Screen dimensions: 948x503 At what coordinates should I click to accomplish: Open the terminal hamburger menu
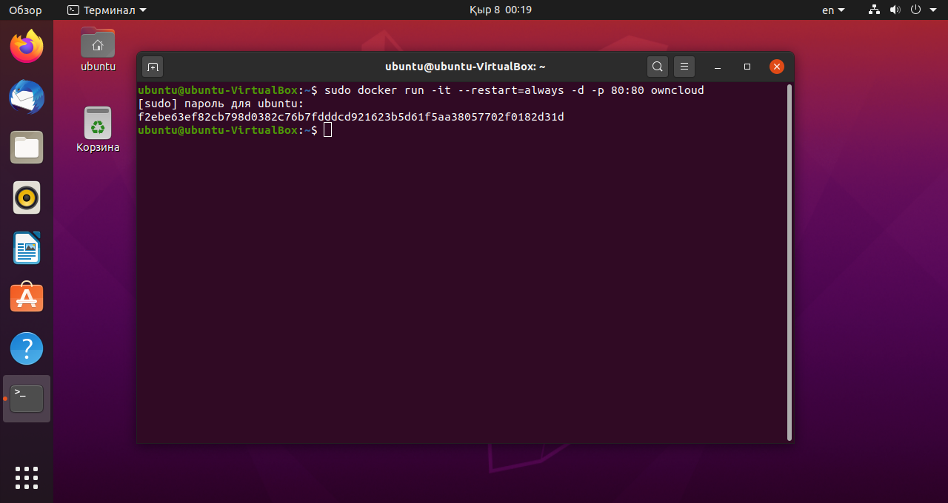(684, 67)
